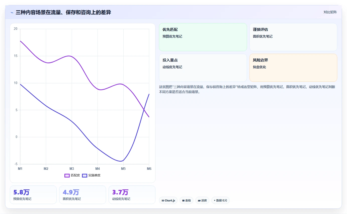347x214 pixels.
Task: Click the 对比矩阵 label in header
Action: [x=330, y=12]
